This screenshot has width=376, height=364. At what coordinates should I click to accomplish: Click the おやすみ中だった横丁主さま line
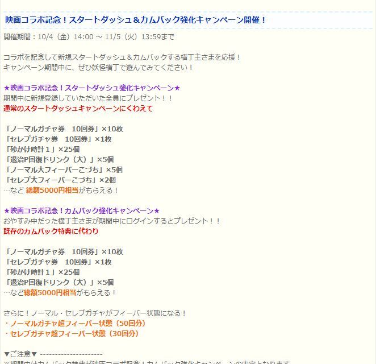[x=112, y=221]
